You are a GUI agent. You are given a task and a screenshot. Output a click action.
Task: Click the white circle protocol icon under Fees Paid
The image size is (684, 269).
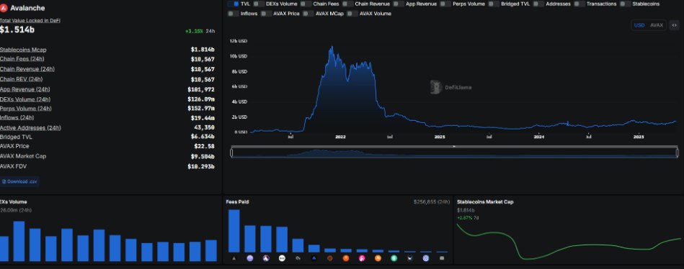[282, 258]
